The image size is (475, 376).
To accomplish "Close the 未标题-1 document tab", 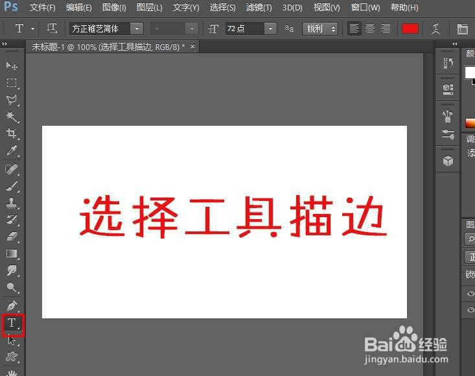I will (192, 47).
